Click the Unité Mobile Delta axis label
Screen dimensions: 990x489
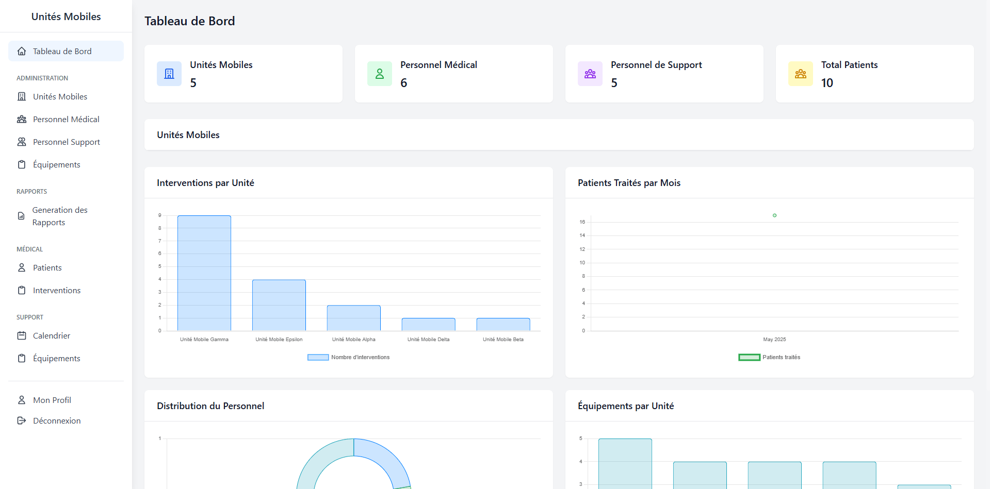click(428, 340)
